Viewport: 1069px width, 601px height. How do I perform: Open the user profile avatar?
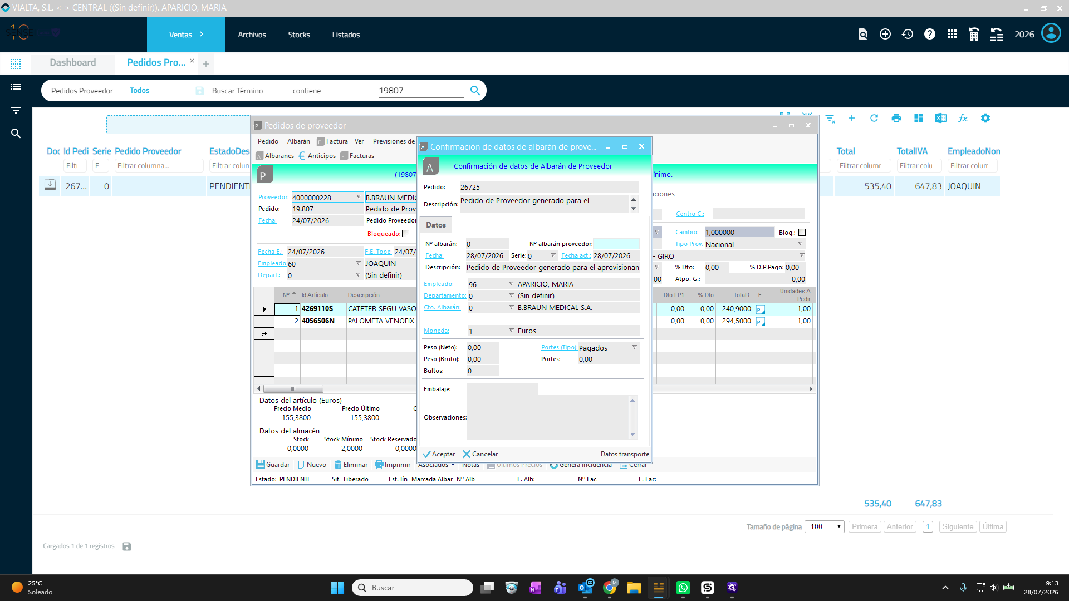click(1051, 33)
